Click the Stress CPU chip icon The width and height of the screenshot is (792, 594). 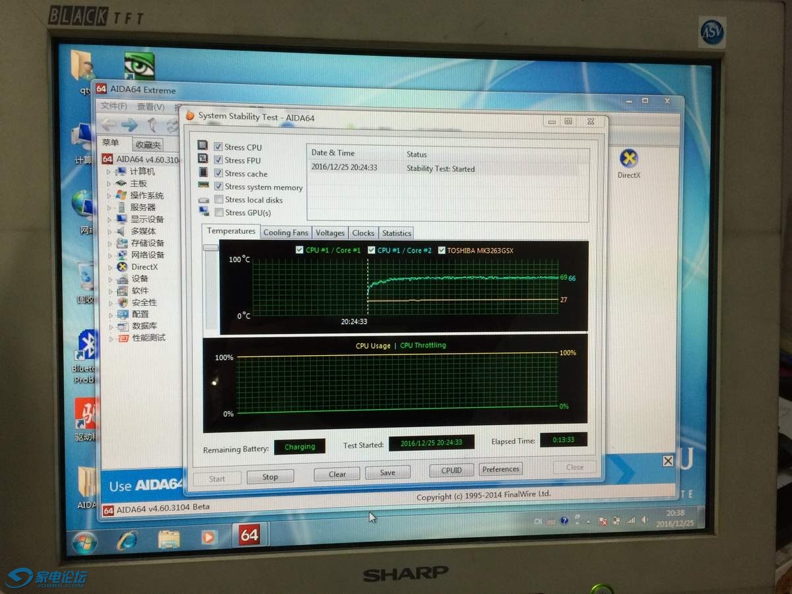[203, 146]
